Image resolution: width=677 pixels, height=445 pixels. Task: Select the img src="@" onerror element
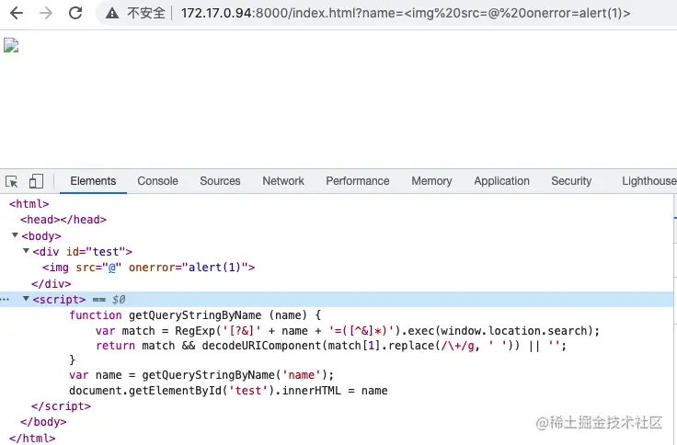point(148,268)
